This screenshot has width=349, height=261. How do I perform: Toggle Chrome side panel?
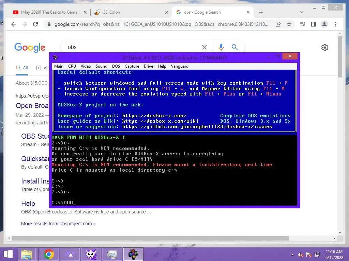click(x=314, y=24)
